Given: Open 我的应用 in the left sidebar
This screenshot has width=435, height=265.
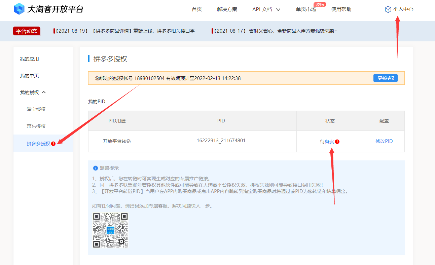Looking at the screenshot, I should [29, 59].
